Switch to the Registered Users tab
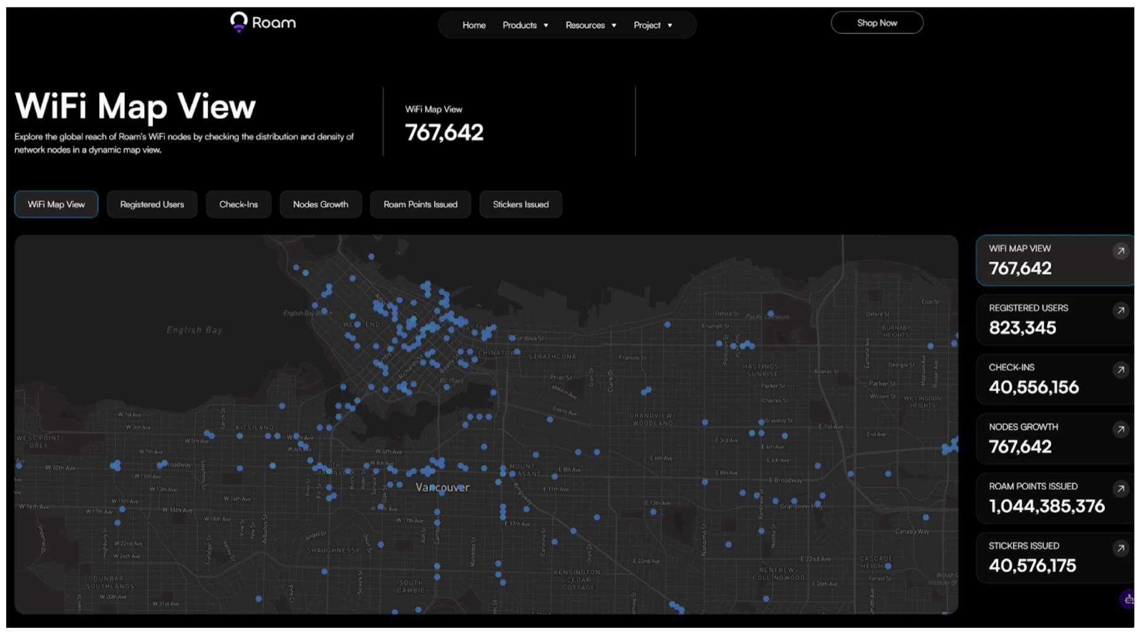This screenshot has width=1137, height=634. pyautogui.click(x=152, y=204)
